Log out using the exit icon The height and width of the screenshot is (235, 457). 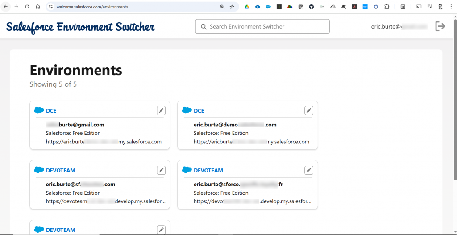[x=440, y=26]
